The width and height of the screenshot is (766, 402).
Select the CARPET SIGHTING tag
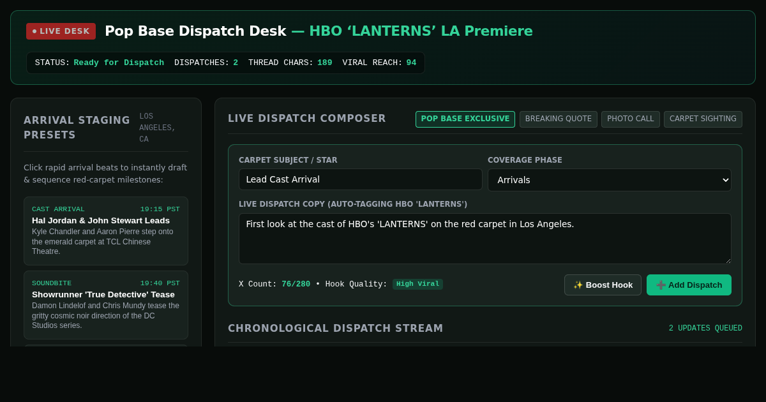point(703,119)
